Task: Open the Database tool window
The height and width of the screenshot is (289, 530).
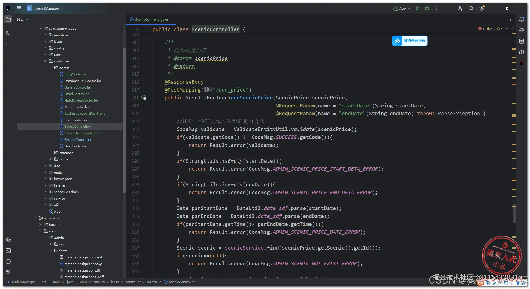Action: (x=522, y=41)
